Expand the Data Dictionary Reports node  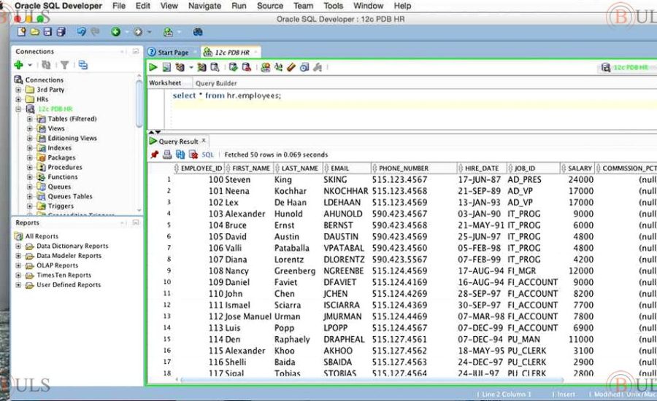point(18,246)
